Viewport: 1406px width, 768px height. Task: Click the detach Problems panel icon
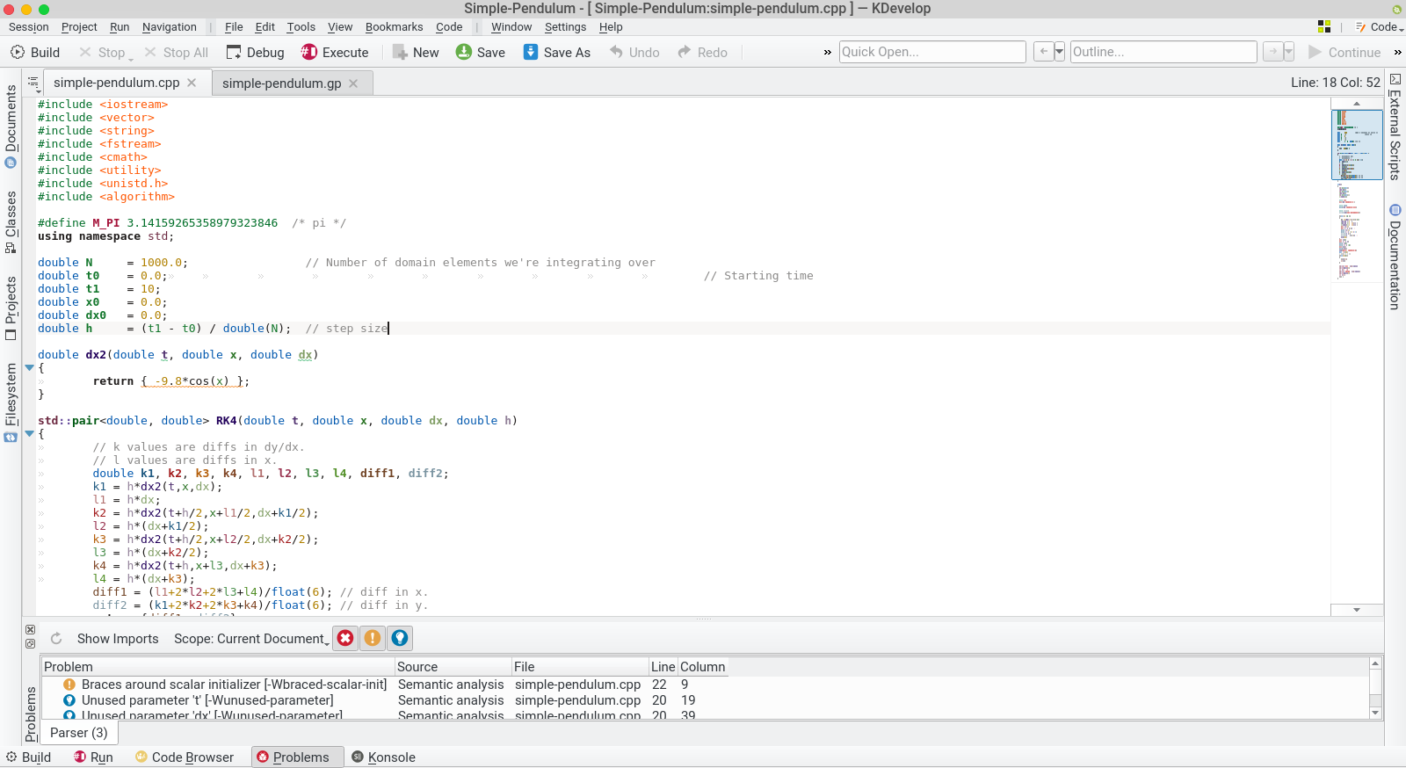pos(30,644)
